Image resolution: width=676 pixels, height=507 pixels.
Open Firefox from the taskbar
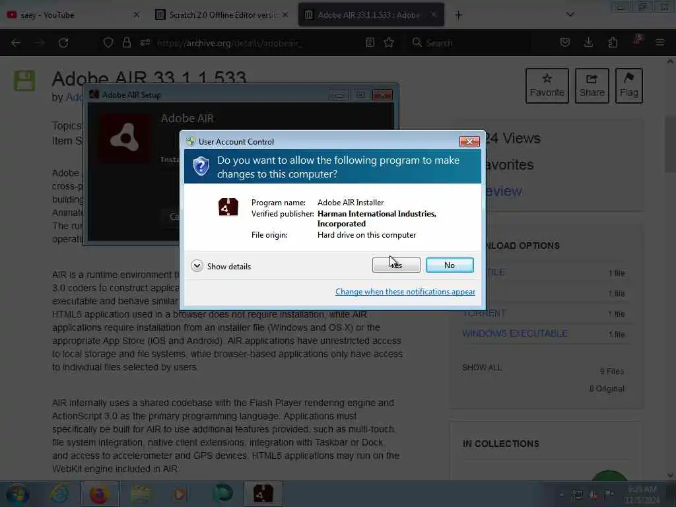(x=99, y=494)
